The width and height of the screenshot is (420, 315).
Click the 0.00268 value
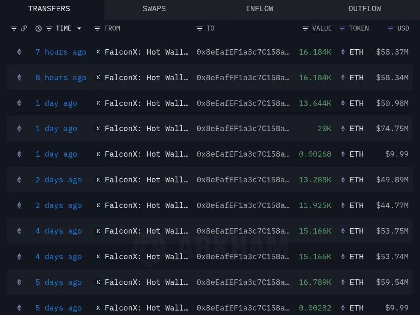click(x=315, y=154)
